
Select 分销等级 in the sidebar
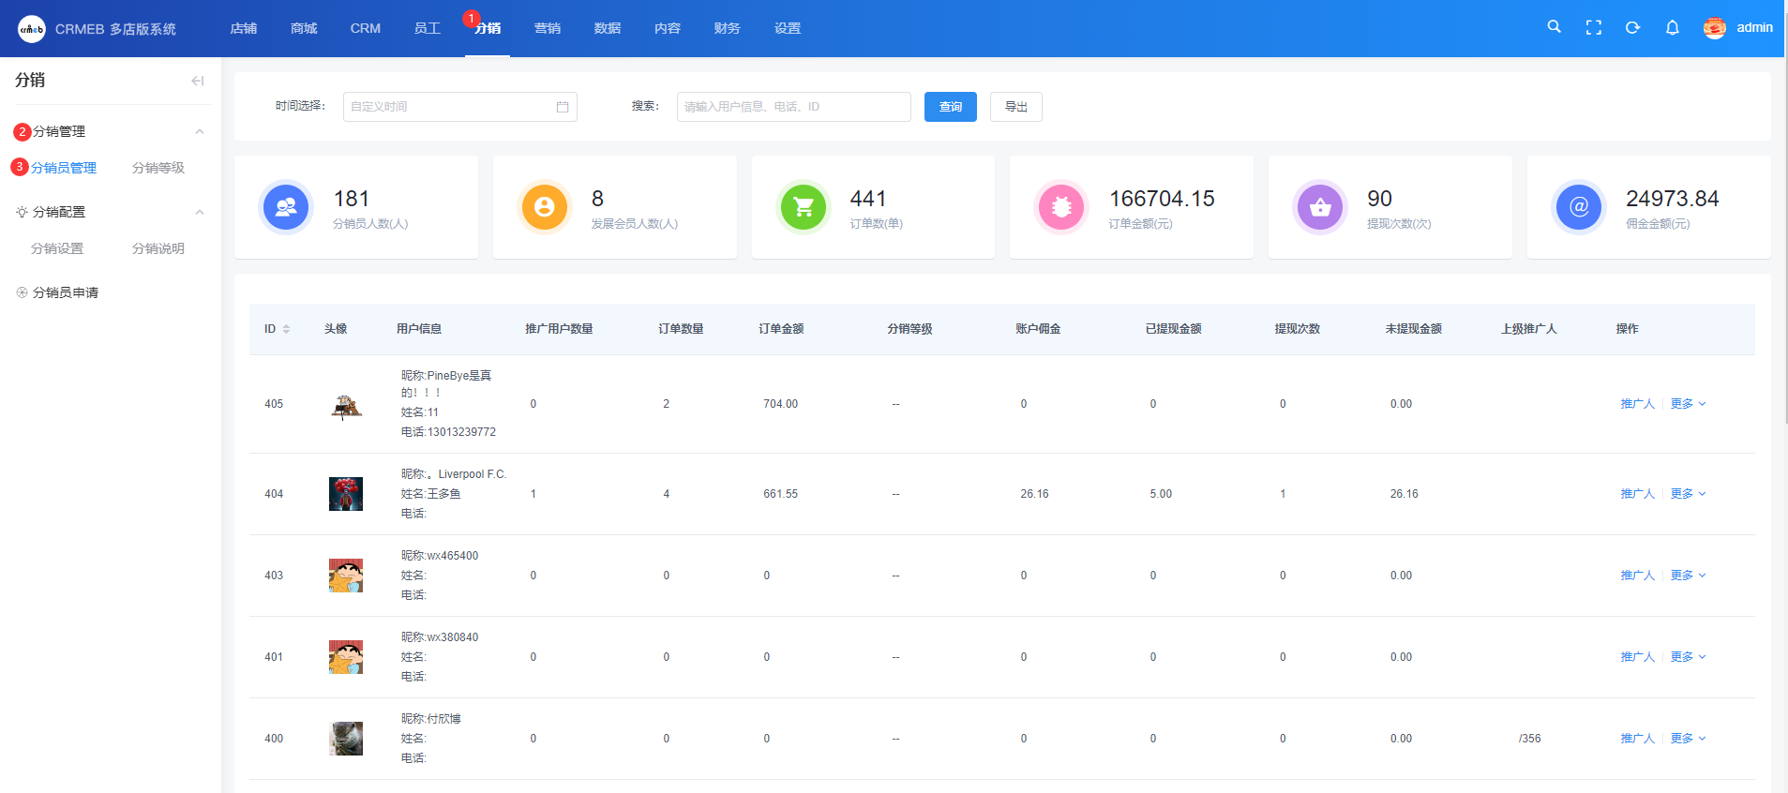tap(158, 168)
